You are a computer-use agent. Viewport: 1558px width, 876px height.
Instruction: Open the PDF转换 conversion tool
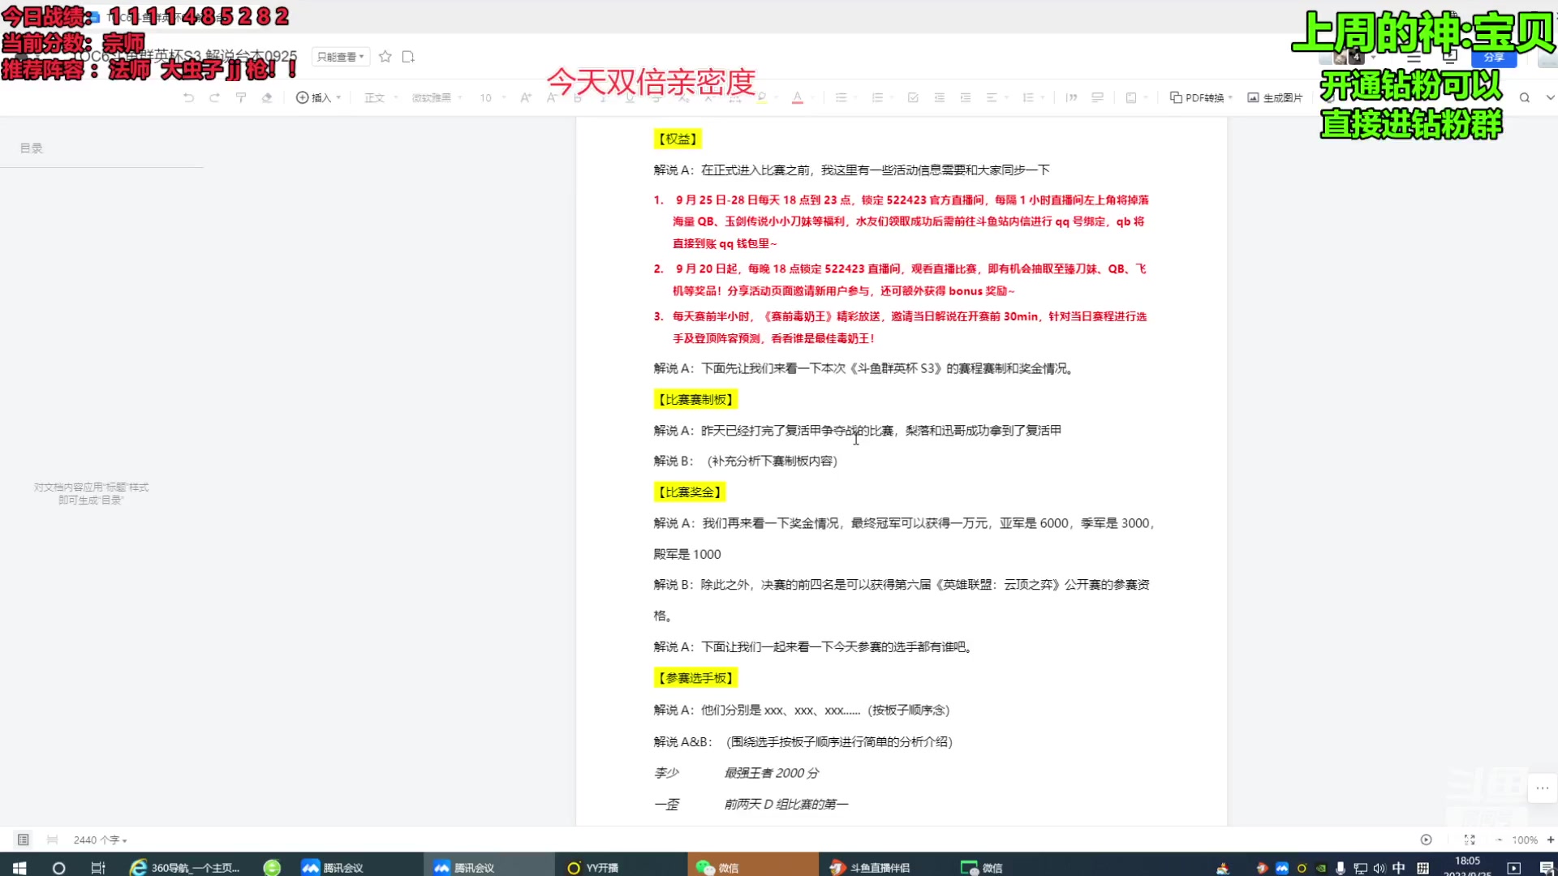click(1199, 97)
